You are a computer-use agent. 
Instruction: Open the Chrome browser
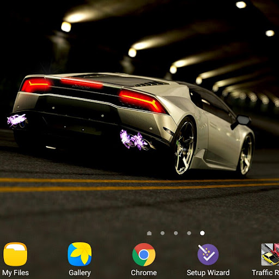[x=144, y=254]
